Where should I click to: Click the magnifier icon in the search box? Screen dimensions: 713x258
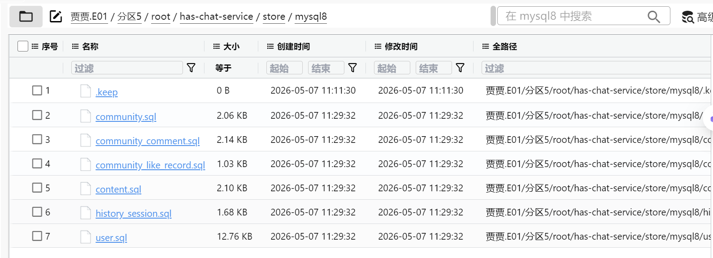(x=654, y=17)
